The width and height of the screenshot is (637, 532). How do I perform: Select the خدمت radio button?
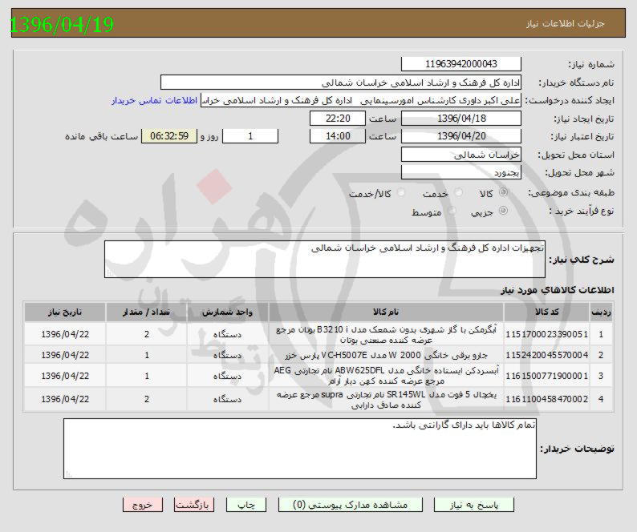(x=458, y=194)
